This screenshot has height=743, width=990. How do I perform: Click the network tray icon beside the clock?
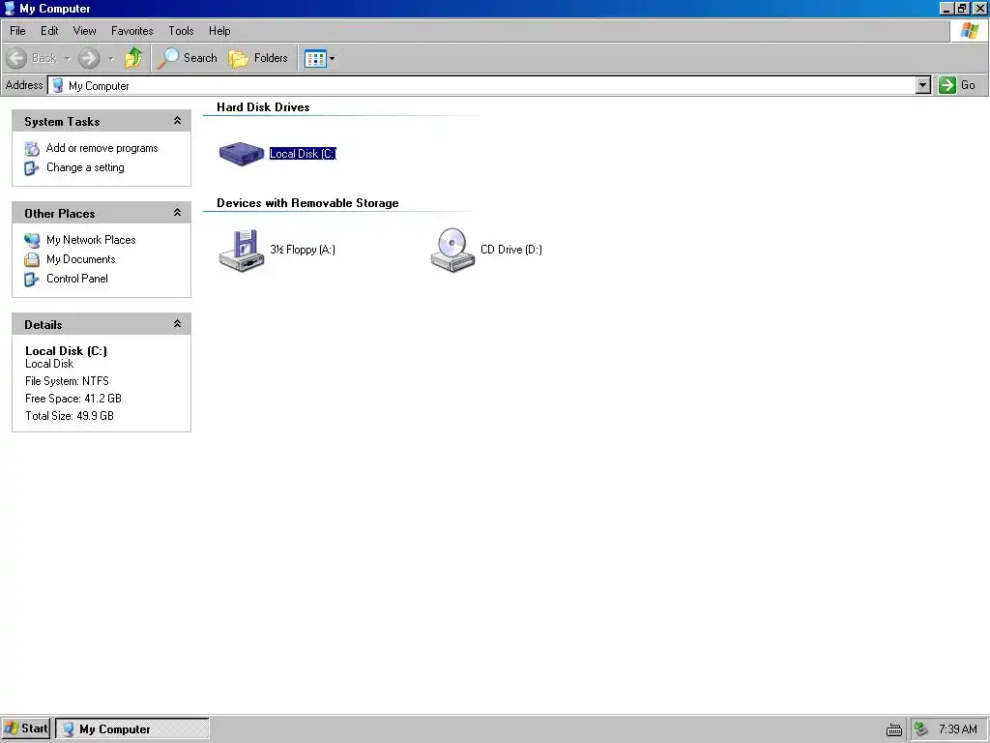(x=921, y=729)
